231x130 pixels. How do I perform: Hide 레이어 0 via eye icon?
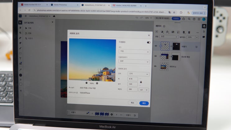click(x=155, y=66)
